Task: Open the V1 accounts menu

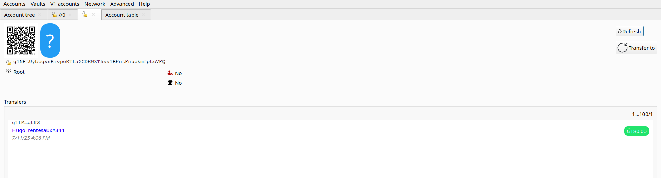Action: click(65, 4)
